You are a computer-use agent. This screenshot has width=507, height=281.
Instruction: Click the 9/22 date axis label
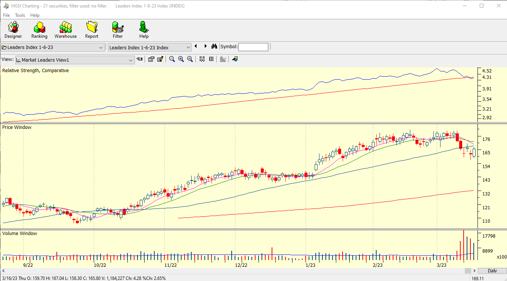tap(28, 265)
